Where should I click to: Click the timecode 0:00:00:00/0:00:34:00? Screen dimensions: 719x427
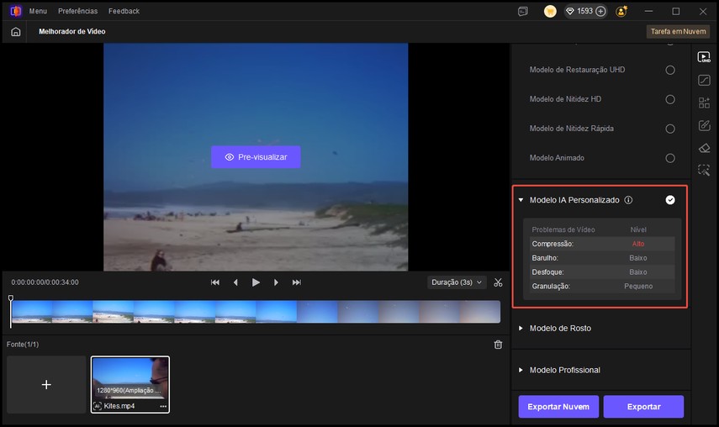(45, 282)
